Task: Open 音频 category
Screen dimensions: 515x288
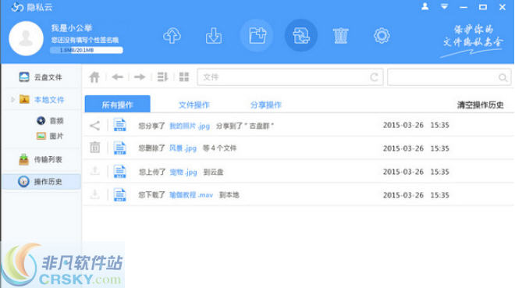Action: 50,121
